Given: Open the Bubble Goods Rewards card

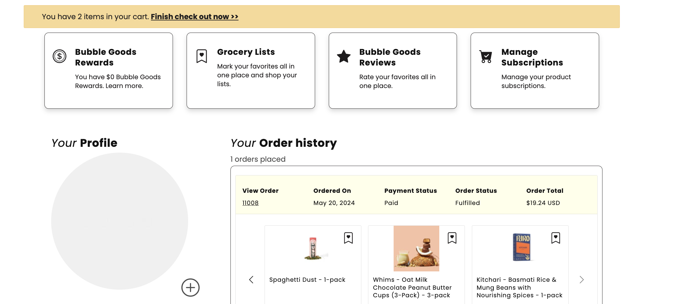Looking at the screenshot, I should coord(109,71).
